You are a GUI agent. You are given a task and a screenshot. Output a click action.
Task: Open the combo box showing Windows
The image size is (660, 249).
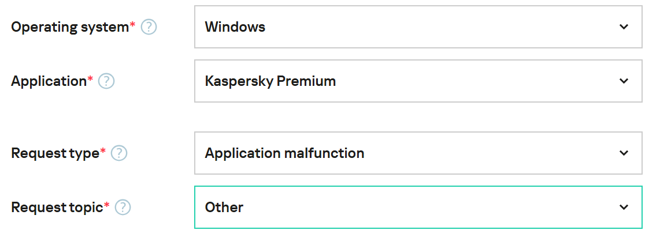405,27
